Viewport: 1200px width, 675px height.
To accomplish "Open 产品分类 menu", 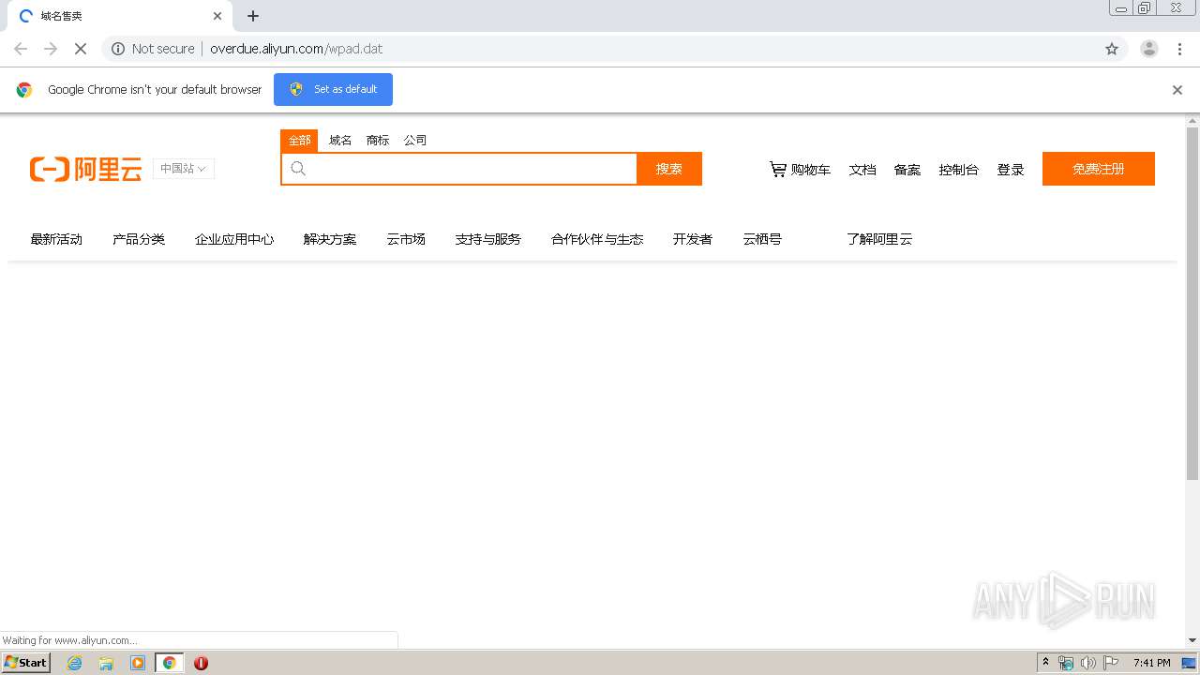I will pos(139,239).
